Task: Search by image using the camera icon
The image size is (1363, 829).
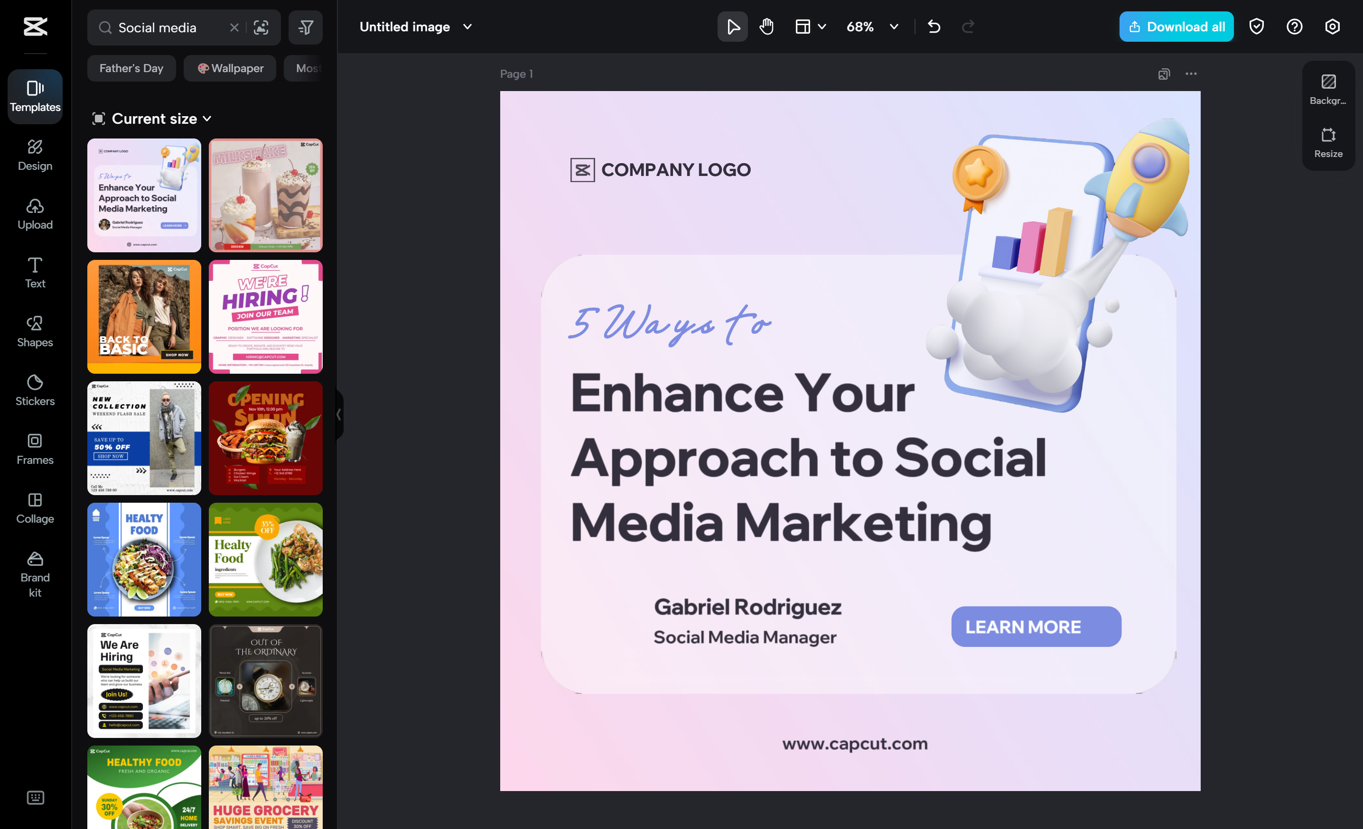Action: (261, 27)
